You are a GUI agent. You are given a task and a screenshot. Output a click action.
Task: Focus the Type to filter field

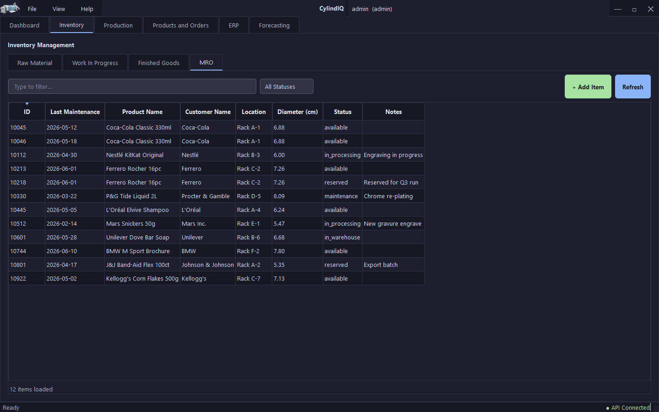click(132, 87)
